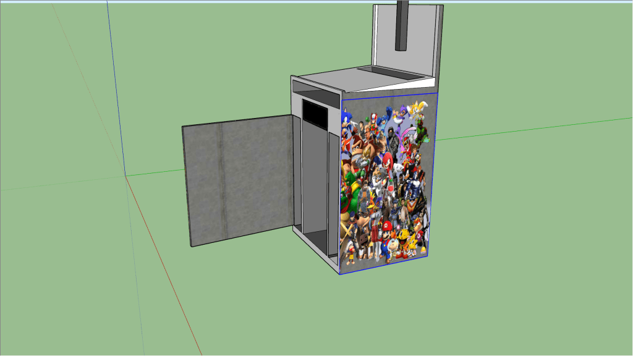633x356 pixels.
Task: Click the axes origin point
Action: (x=126, y=176)
